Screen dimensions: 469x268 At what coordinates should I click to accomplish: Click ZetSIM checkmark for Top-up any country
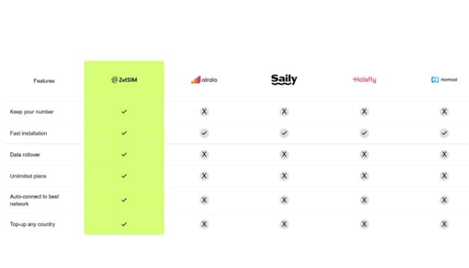pos(124,224)
